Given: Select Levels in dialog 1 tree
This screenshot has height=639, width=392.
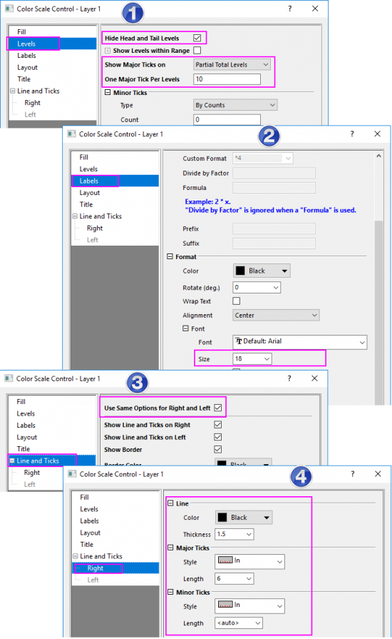Looking at the screenshot, I should pyautogui.click(x=26, y=44).
